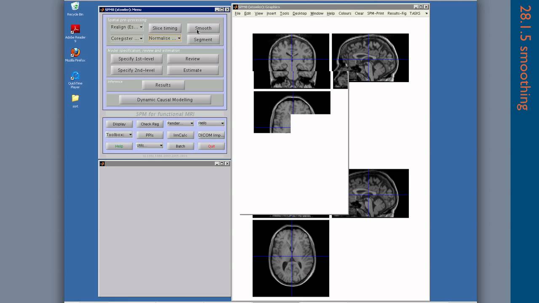Screen dimensions: 539x303
Task: Open Insert menu in Graphics window
Action: coord(271,13)
